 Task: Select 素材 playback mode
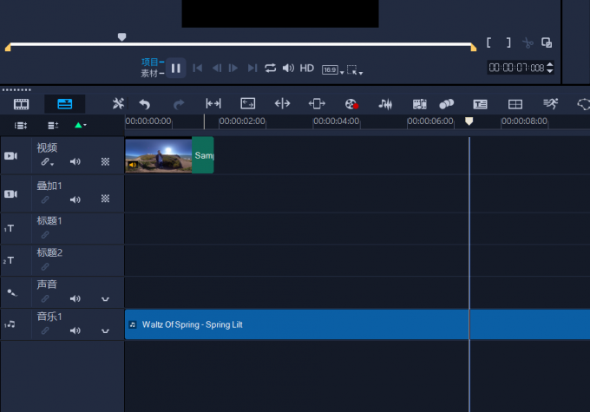150,74
